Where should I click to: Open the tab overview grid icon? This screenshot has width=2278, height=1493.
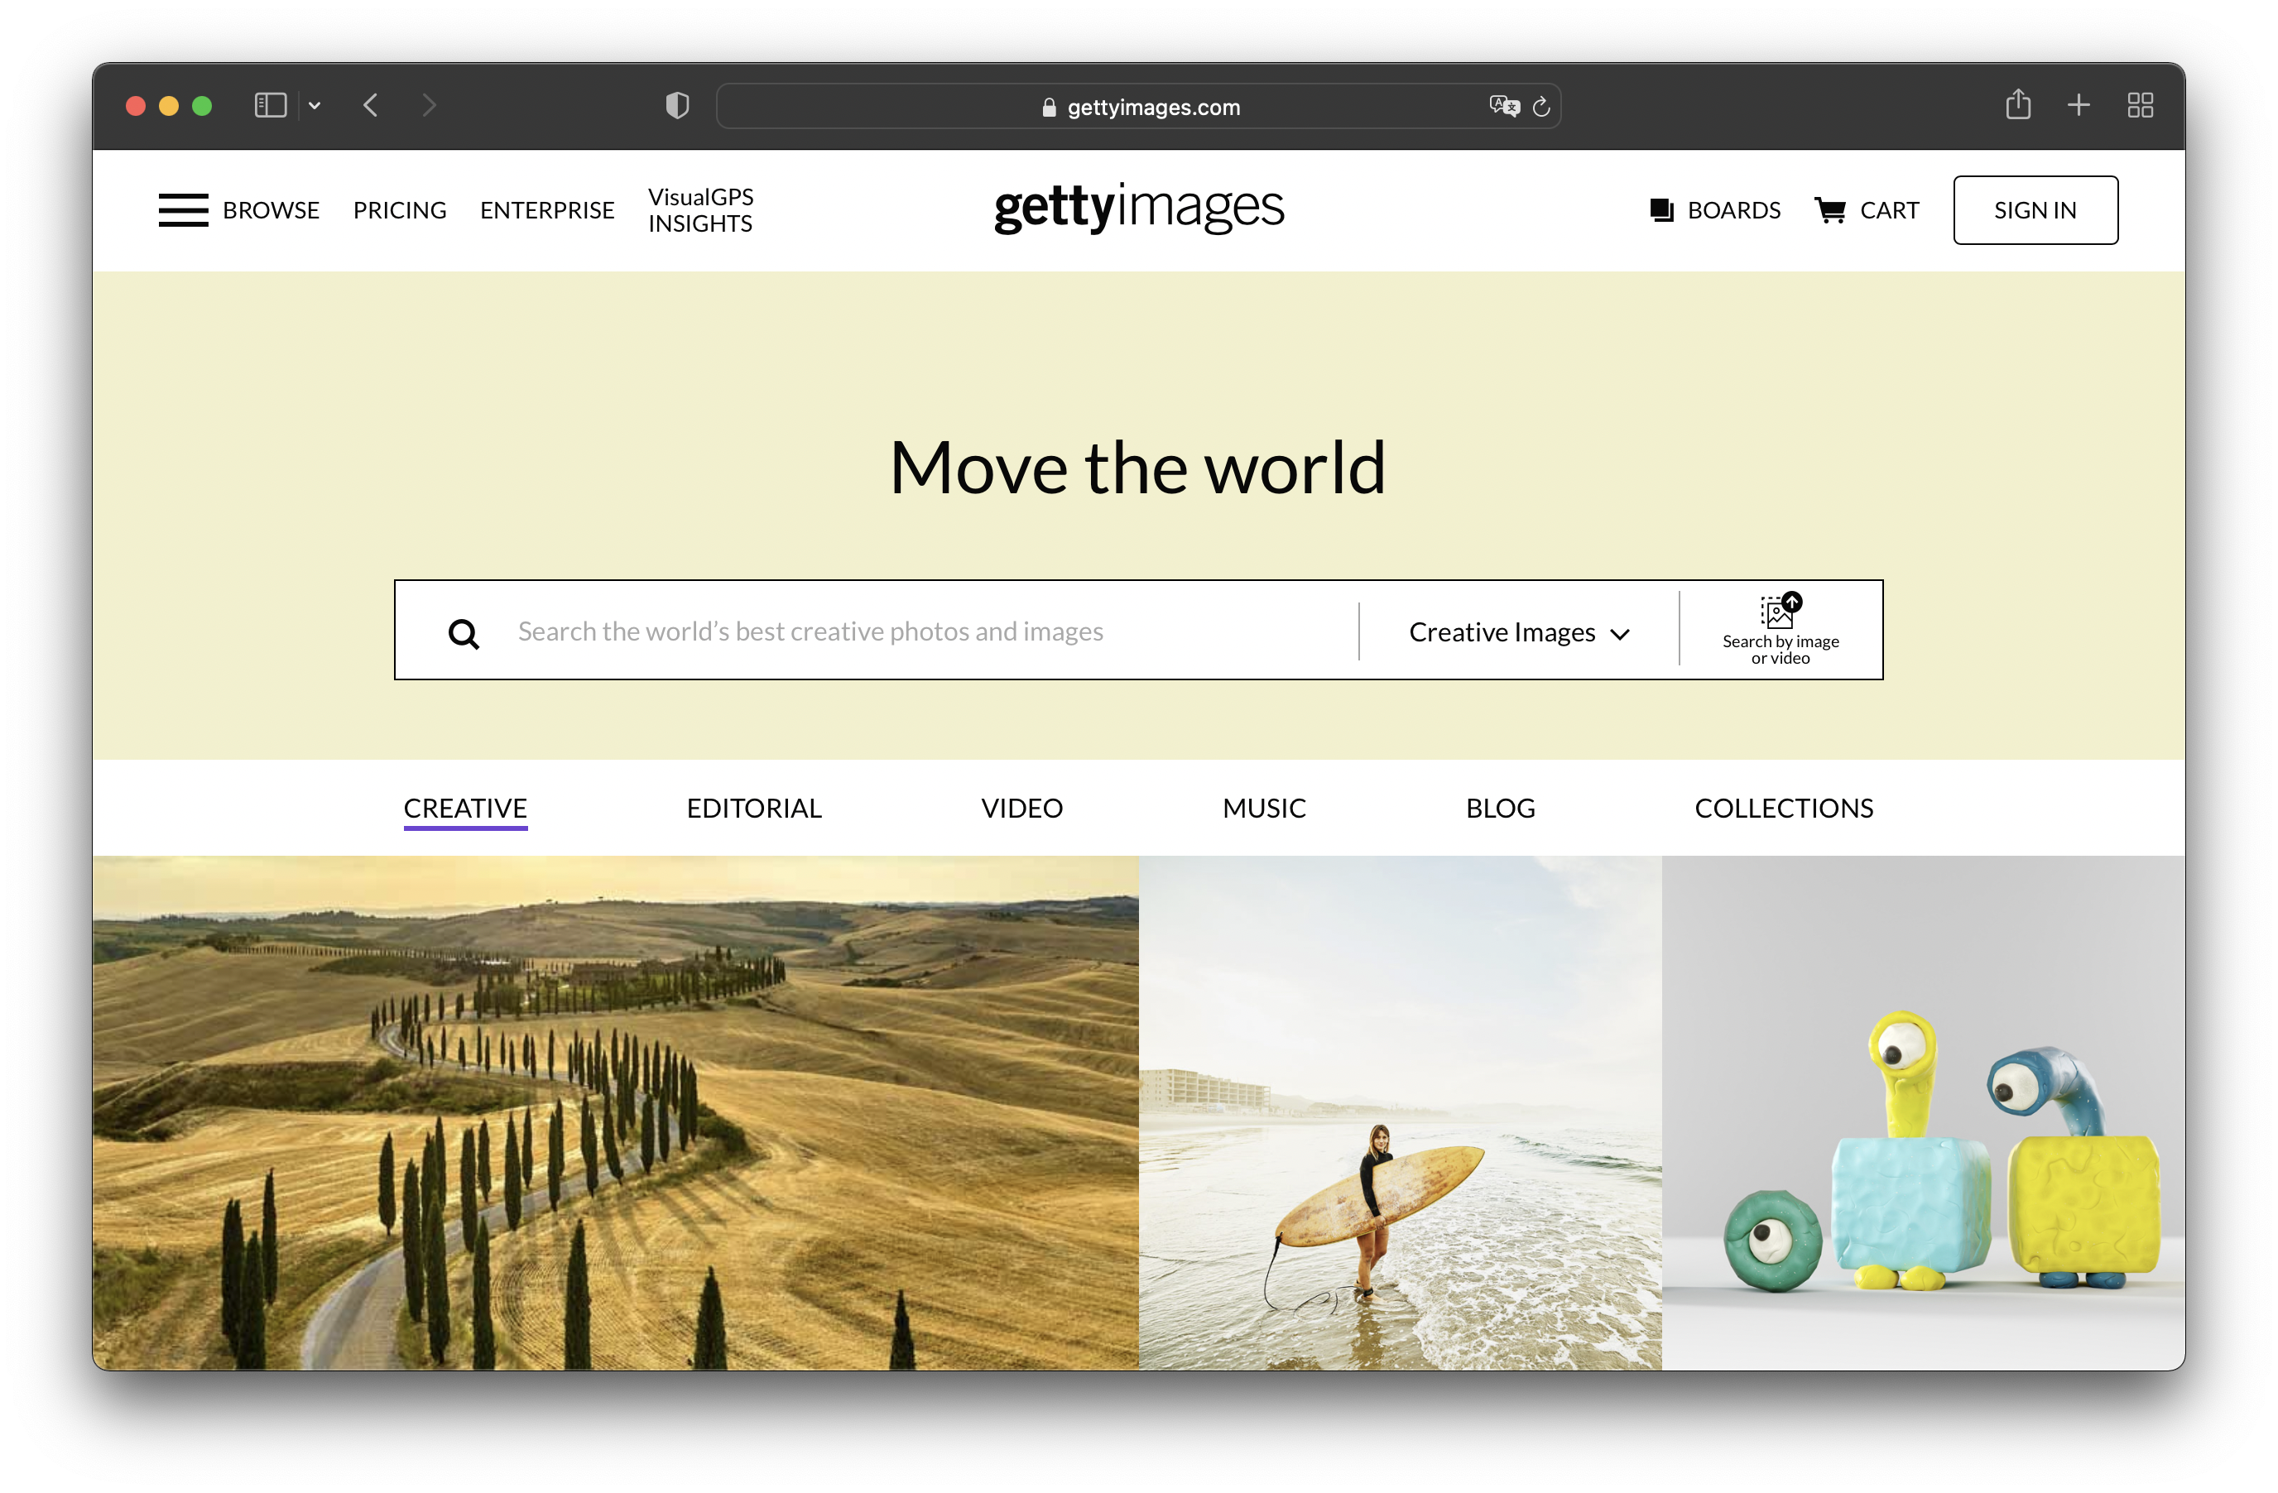2140,105
